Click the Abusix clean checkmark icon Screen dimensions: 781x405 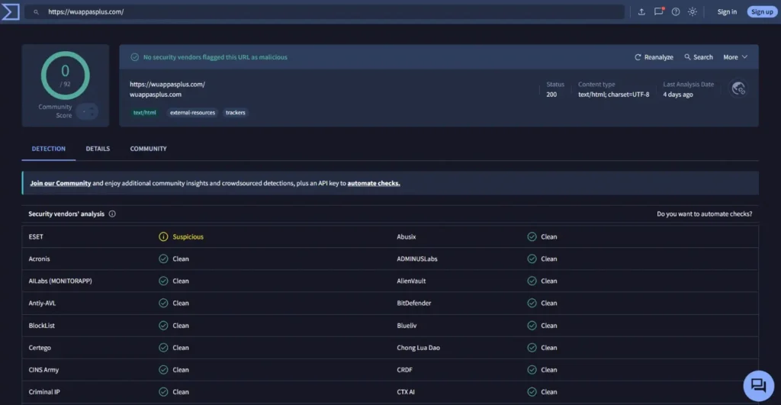point(532,236)
